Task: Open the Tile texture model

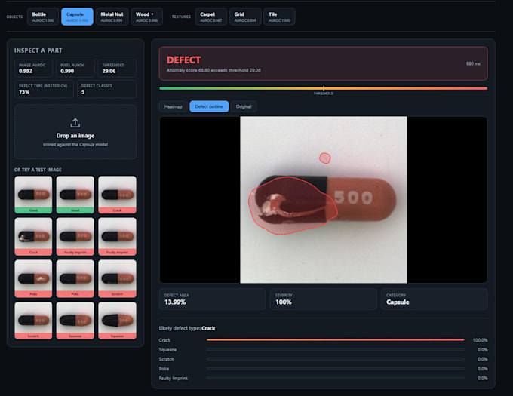Action: pos(279,17)
